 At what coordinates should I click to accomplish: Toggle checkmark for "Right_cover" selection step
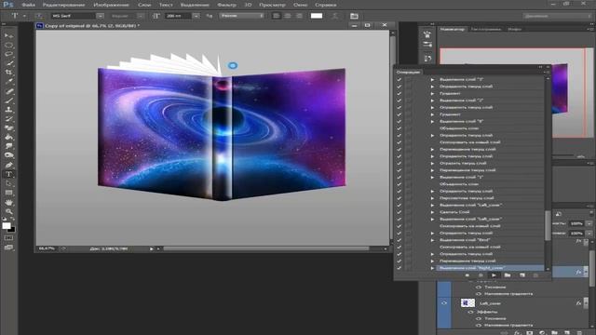pos(400,268)
